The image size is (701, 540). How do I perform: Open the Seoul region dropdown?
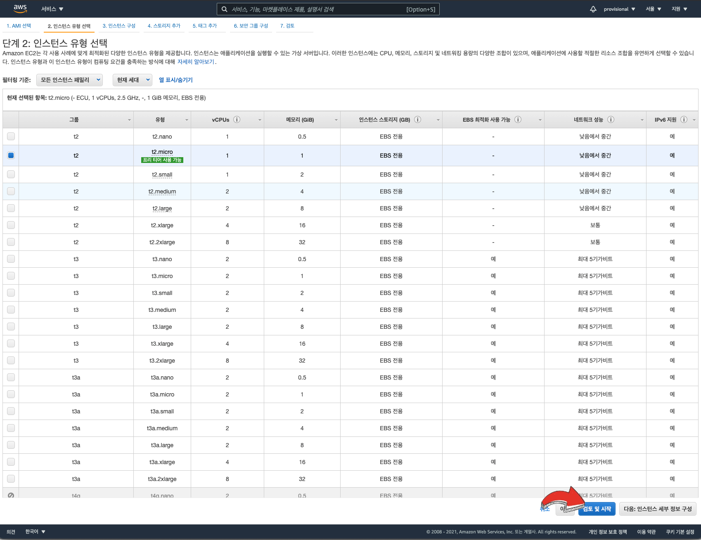coord(654,9)
